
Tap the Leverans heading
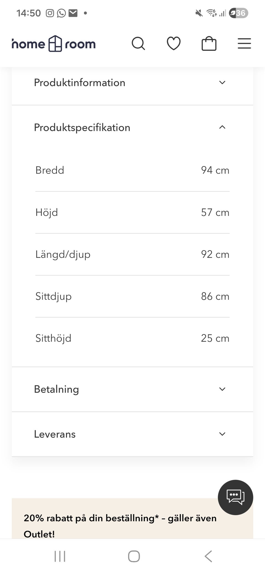pos(55,434)
